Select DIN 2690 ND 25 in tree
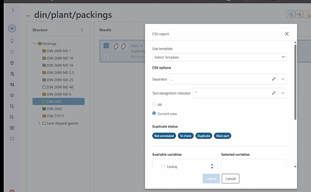This screenshot has height=192, width=311. point(60,80)
